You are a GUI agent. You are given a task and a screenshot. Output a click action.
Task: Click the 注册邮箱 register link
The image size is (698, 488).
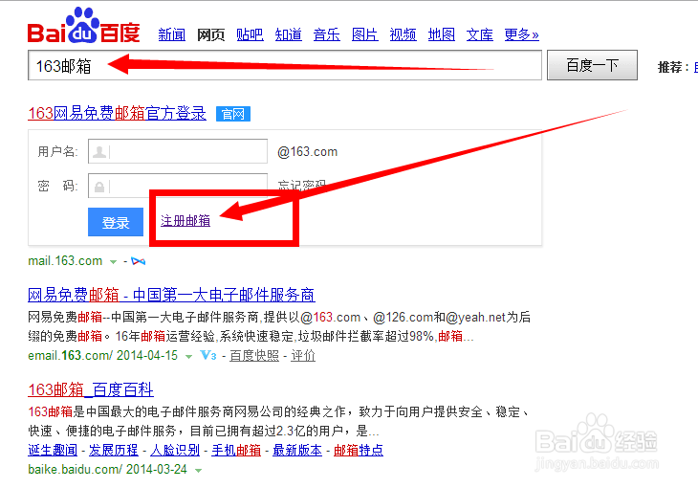click(185, 221)
